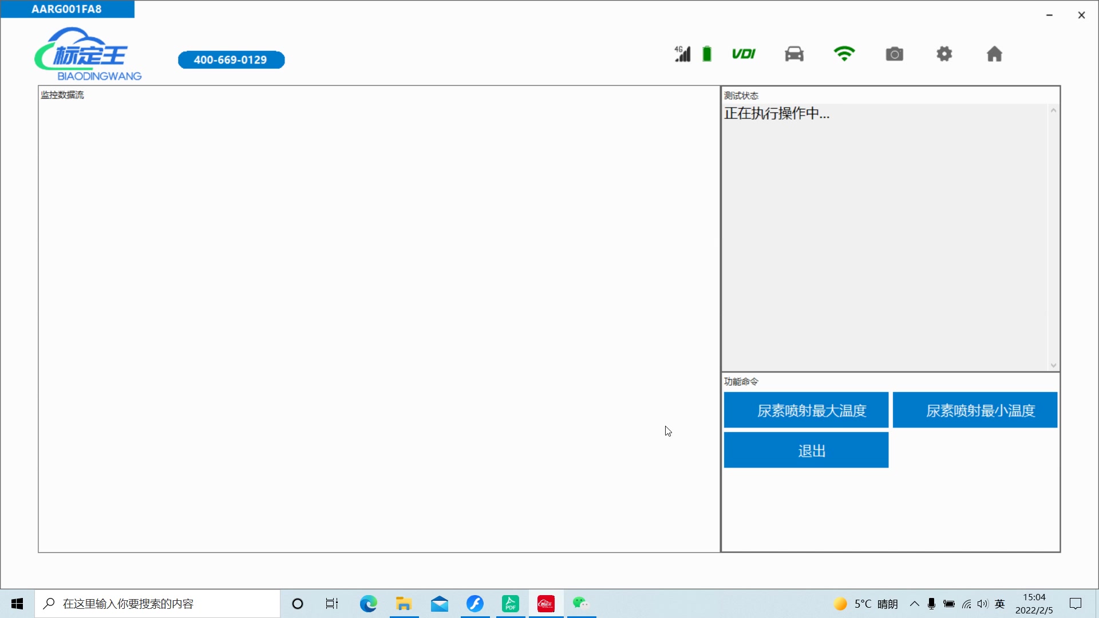Open the green PDF app in taskbar
Viewport: 1099px width, 618px height.
pos(511,604)
